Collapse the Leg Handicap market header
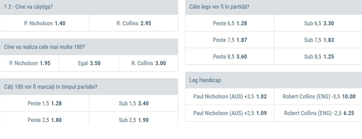 [x=274, y=80]
